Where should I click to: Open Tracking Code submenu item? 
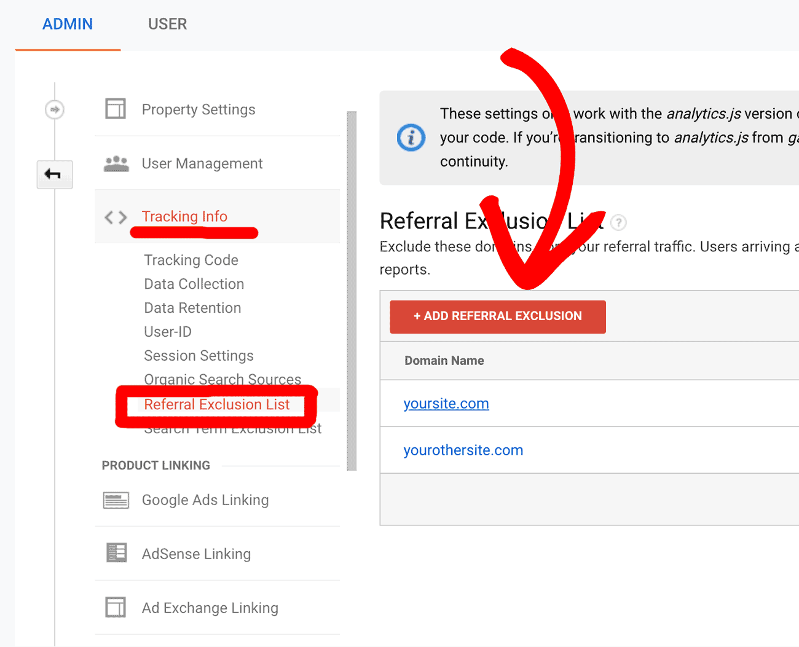point(191,260)
